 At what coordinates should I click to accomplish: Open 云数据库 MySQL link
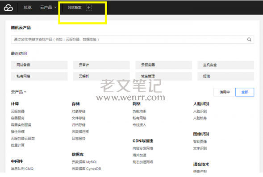84,162
